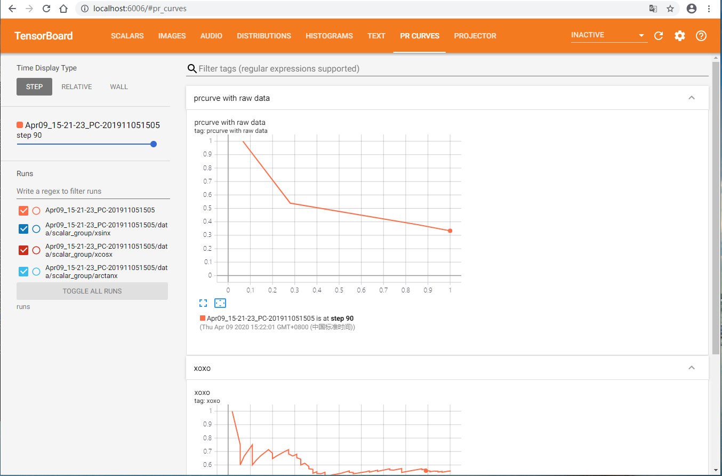
Task: Switch to the TEXT tab
Action: click(x=376, y=36)
